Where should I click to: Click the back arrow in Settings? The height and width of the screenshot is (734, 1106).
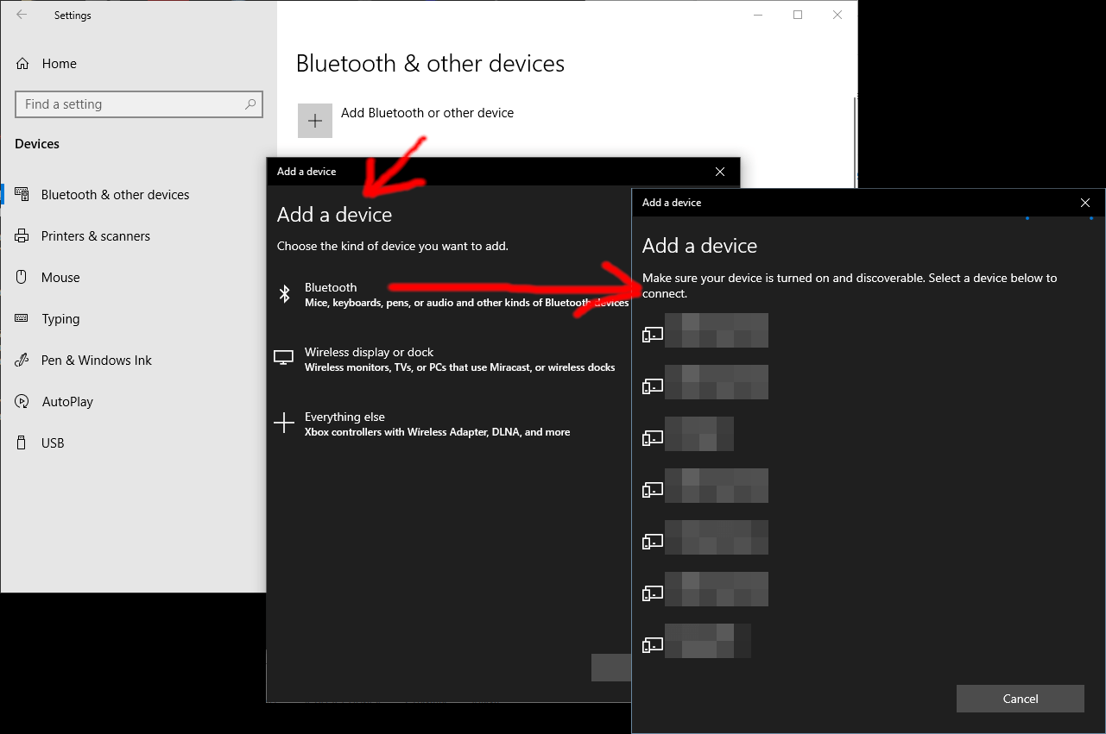22,15
